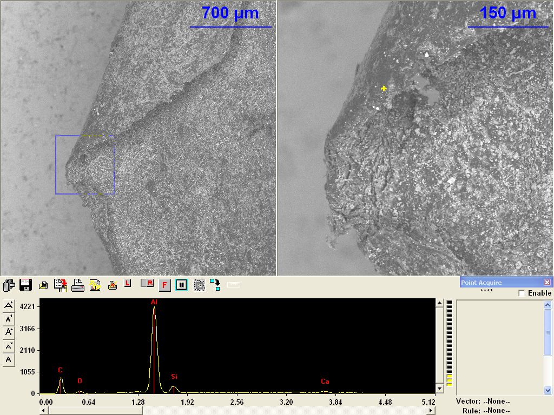This screenshot has height=415, width=554.
Task: Click the Vector: --None-- label
Action: point(483,401)
